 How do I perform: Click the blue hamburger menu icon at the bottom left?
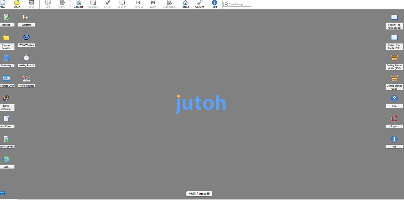[x=2, y=193]
